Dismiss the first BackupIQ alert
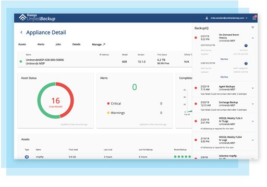The width and height of the screenshot is (267, 187). (224, 59)
